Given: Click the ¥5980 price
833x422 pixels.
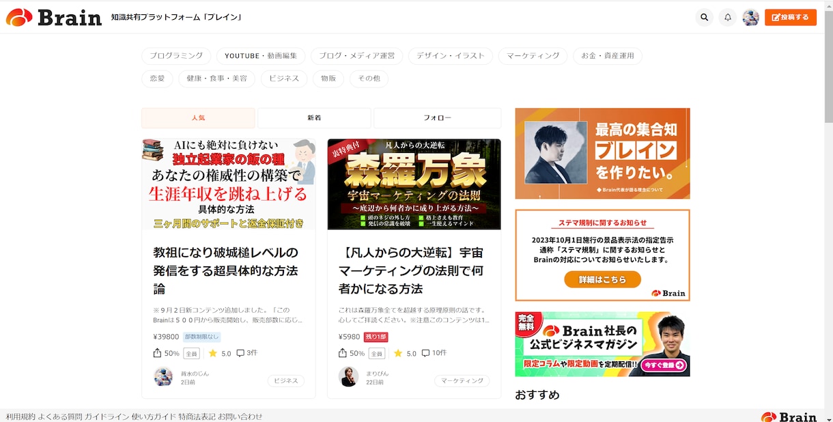Looking at the screenshot, I should click(349, 337).
